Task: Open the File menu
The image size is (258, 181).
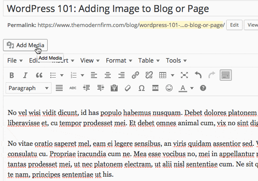Action: 15,60
